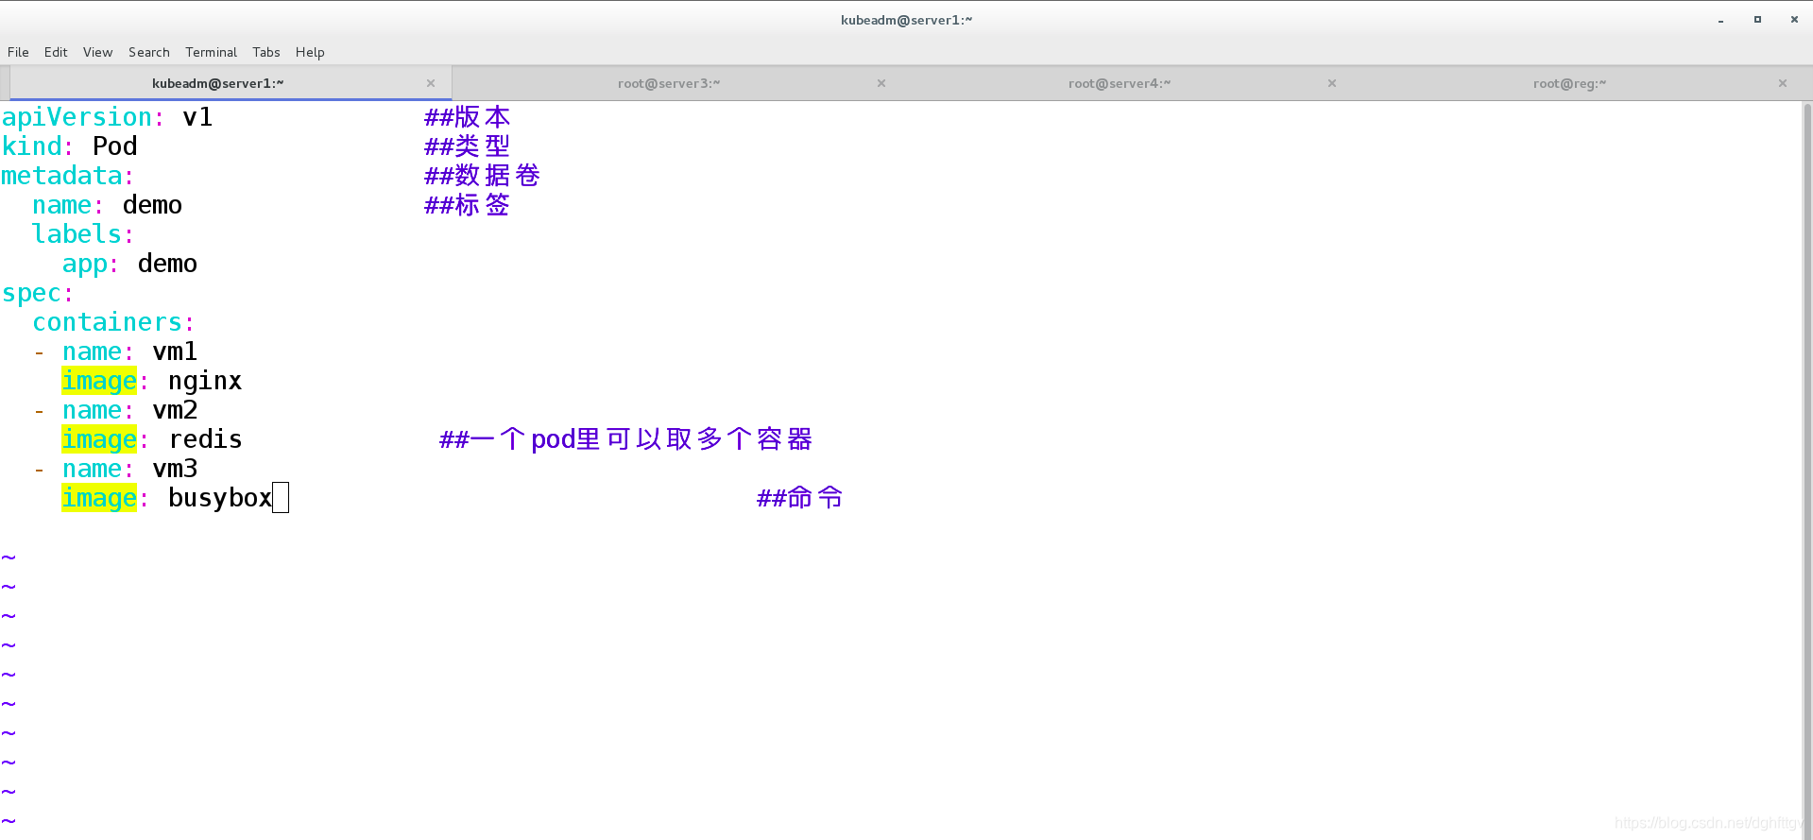Close the terminal window

tap(1794, 20)
